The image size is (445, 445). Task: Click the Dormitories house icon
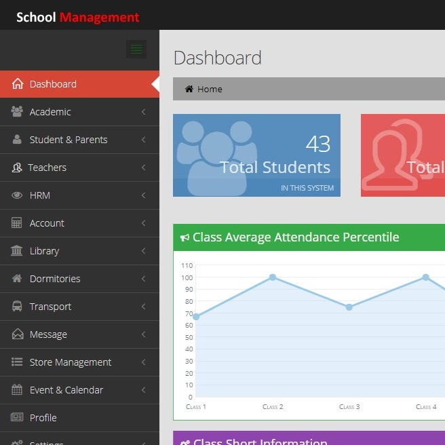[17, 278]
